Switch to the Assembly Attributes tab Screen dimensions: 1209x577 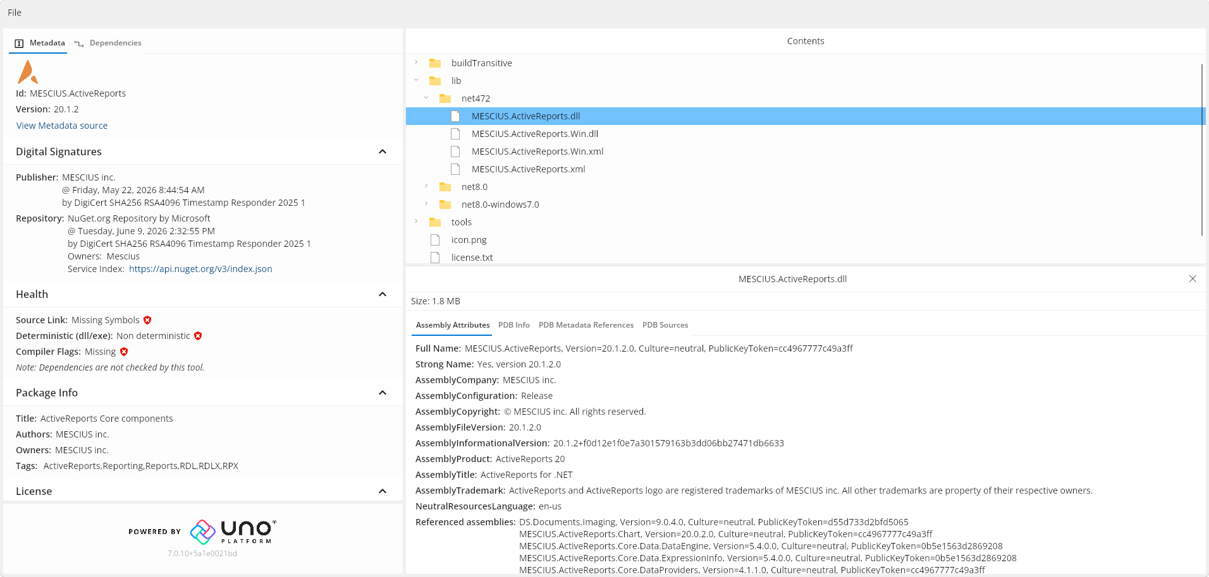pos(453,325)
